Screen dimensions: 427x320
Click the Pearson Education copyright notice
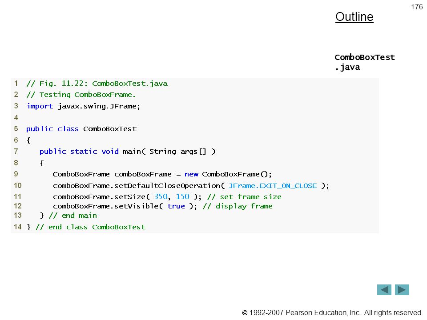click(332, 312)
